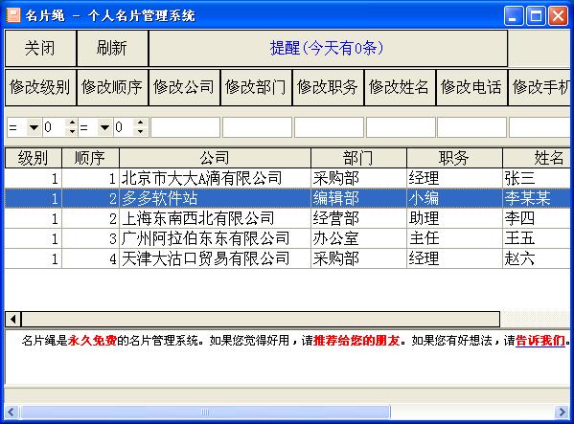Select the 天津大沽口贸易有限公司 cell
The height and width of the screenshot is (424, 574).
[215, 258]
